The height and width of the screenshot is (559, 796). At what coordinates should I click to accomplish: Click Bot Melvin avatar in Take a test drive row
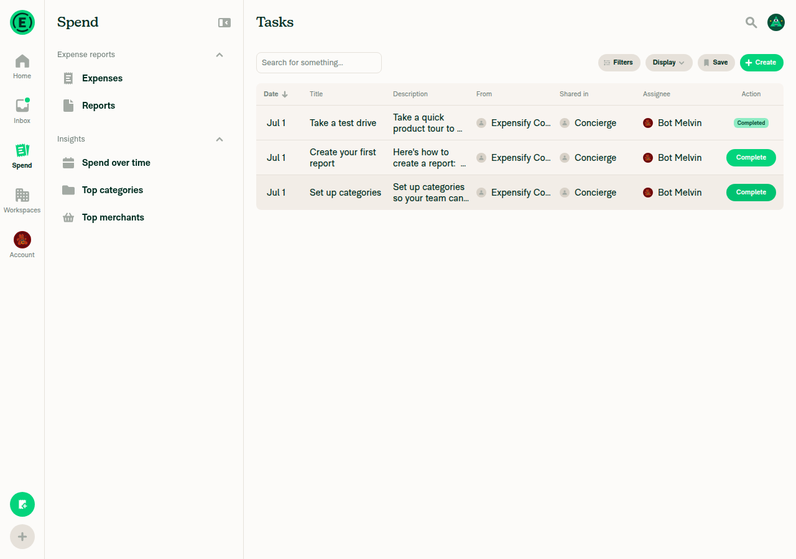pos(648,123)
